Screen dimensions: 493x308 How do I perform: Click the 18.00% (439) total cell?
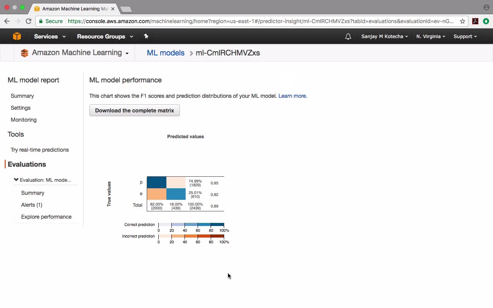tap(176, 206)
